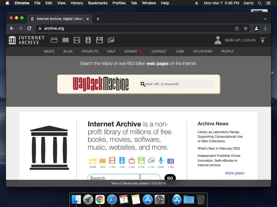
Task: Click the red video icon labeled 7.6M
Action: point(112,160)
